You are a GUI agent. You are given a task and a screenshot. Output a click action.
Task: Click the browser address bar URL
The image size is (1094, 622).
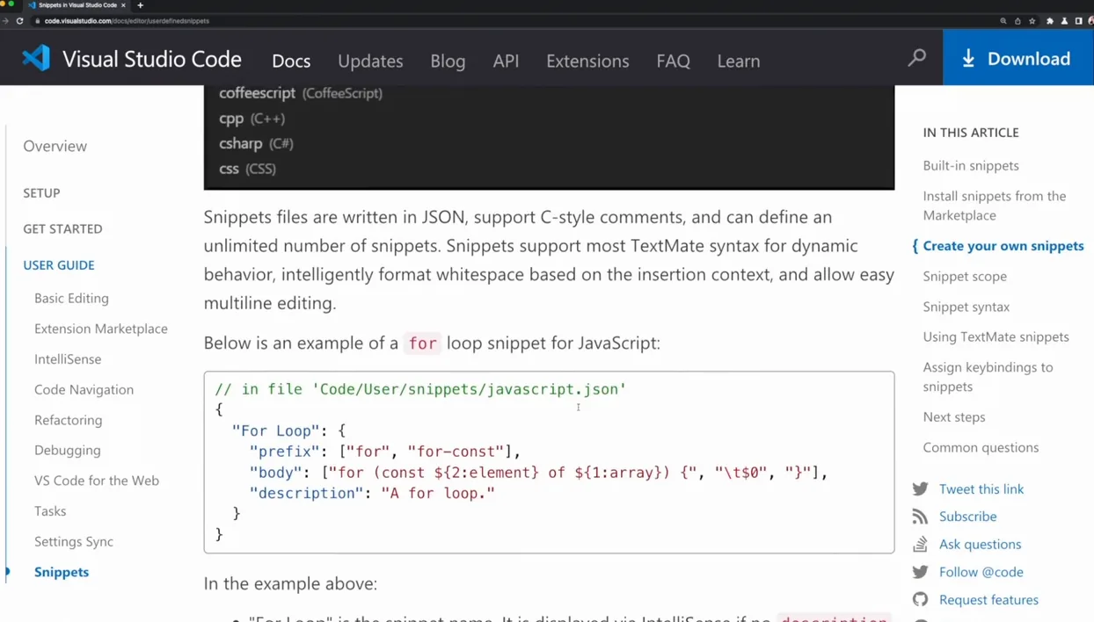(x=127, y=20)
